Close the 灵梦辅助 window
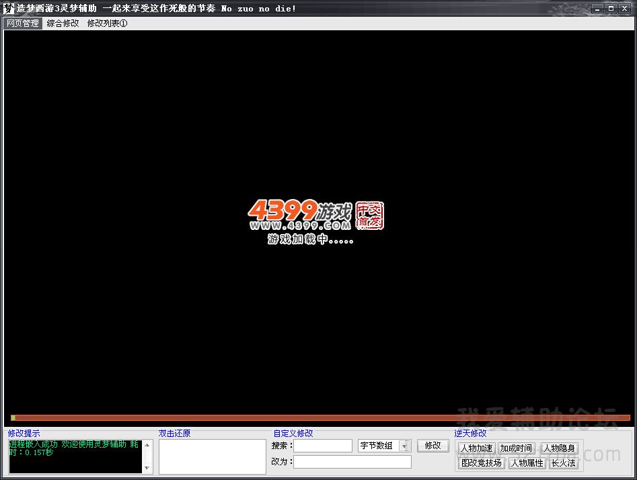This screenshot has width=637, height=480. click(x=624, y=8)
